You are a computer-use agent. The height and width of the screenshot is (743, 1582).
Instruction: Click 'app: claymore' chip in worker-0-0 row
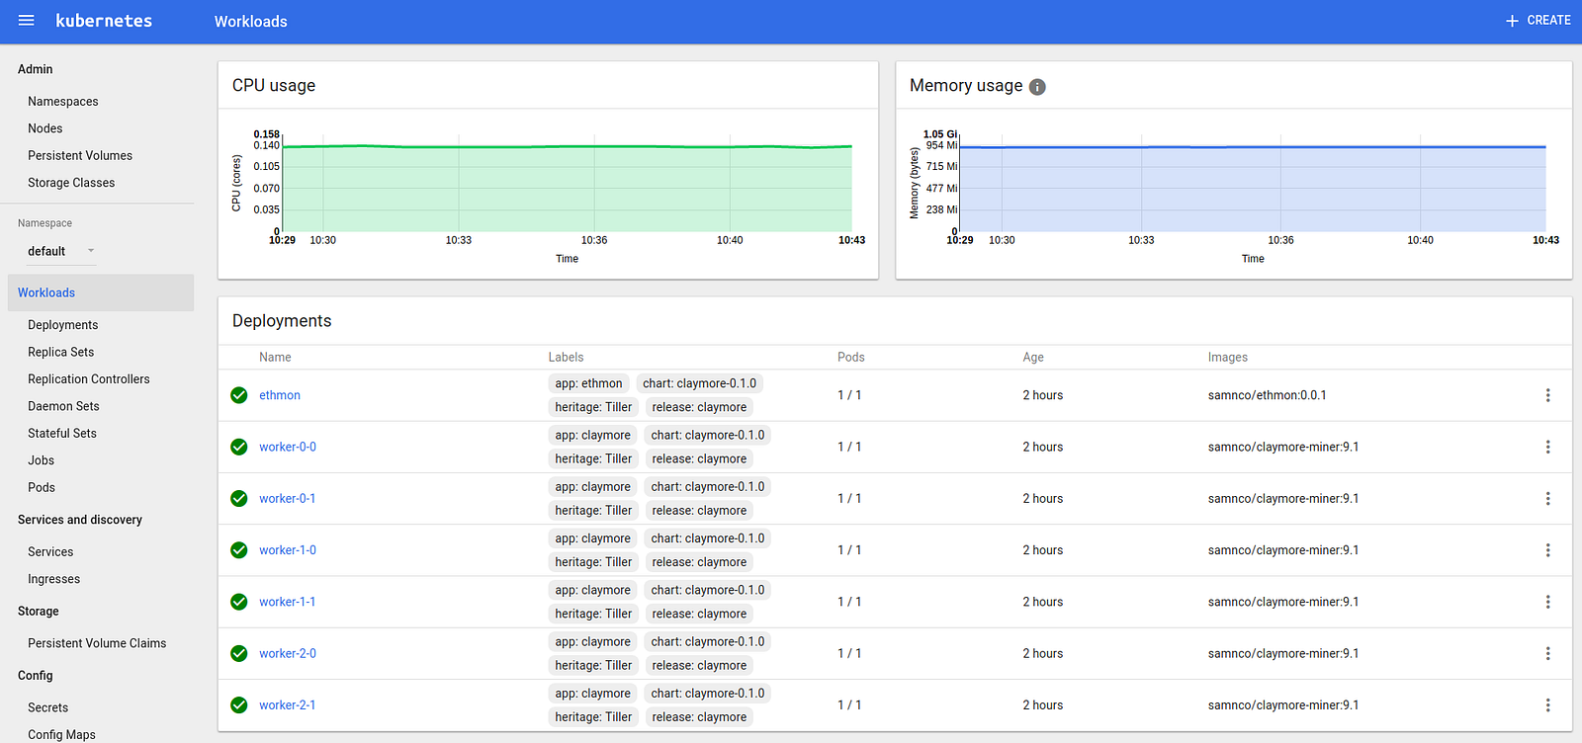pyautogui.click(x=592, y=435)
